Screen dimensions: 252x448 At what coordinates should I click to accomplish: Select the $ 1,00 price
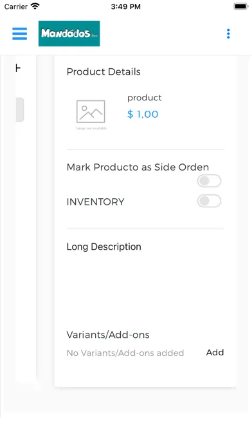[x=143, y=115]
